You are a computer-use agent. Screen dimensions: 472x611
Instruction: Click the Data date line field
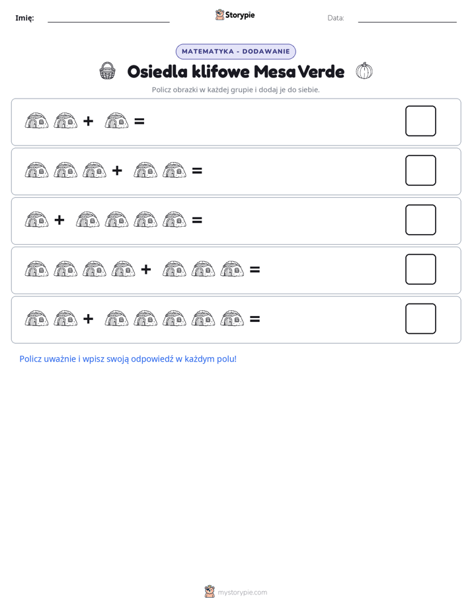pyautogui.click(x=407, y=19)
